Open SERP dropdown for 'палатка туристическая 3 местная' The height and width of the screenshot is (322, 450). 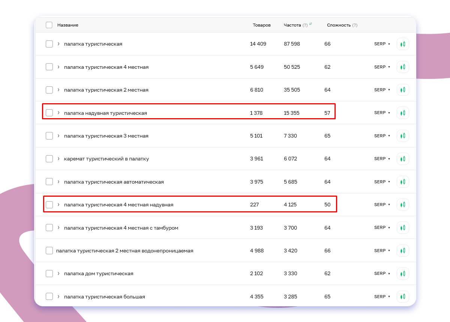click(x=382, y=136)
